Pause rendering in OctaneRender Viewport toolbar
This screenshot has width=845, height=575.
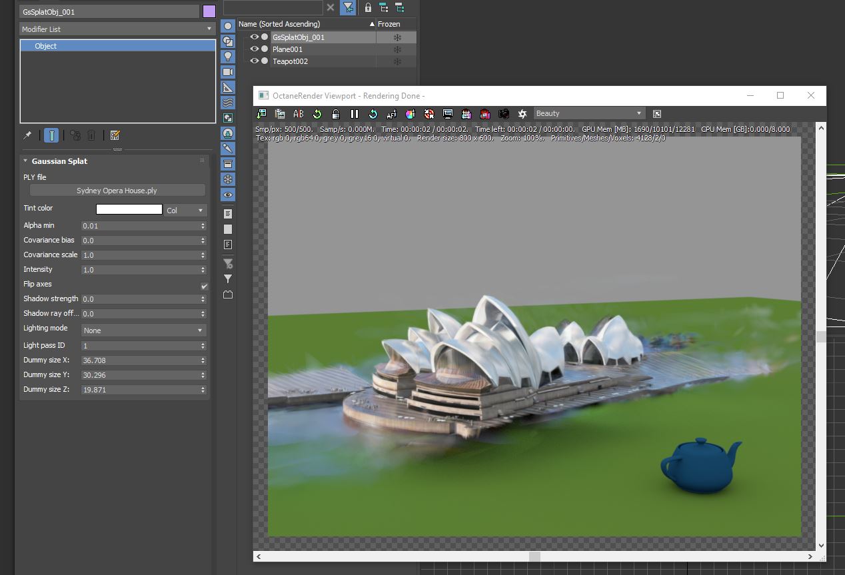coord(355,114)
